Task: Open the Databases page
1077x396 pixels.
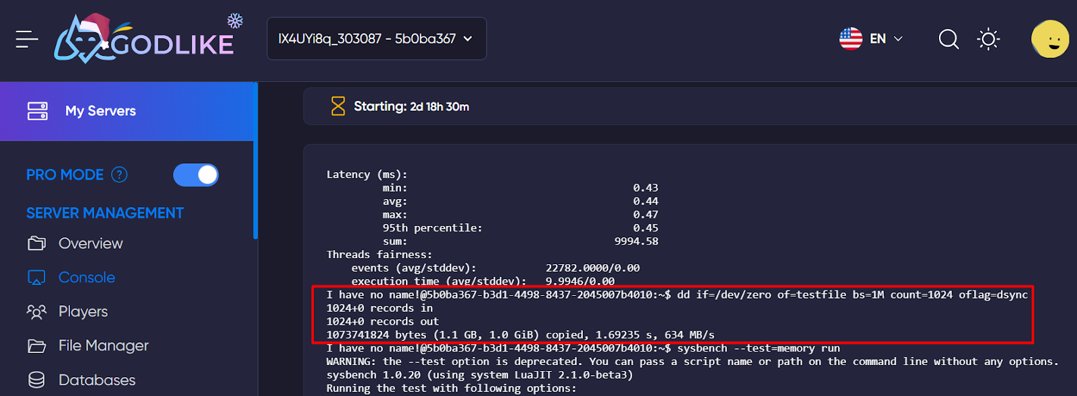Action: tap(97, 380)
